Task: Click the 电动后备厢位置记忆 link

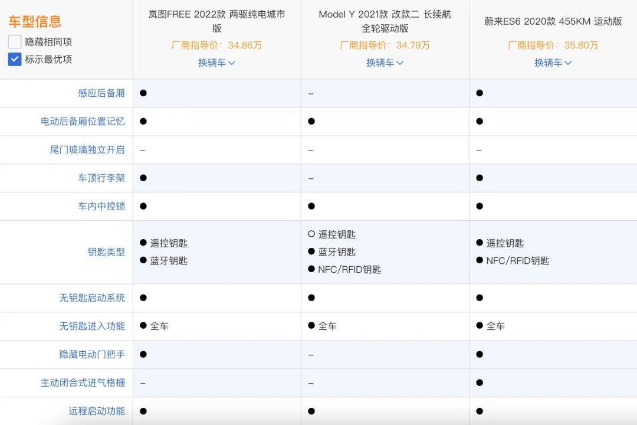Action: (x=83, y=121)
